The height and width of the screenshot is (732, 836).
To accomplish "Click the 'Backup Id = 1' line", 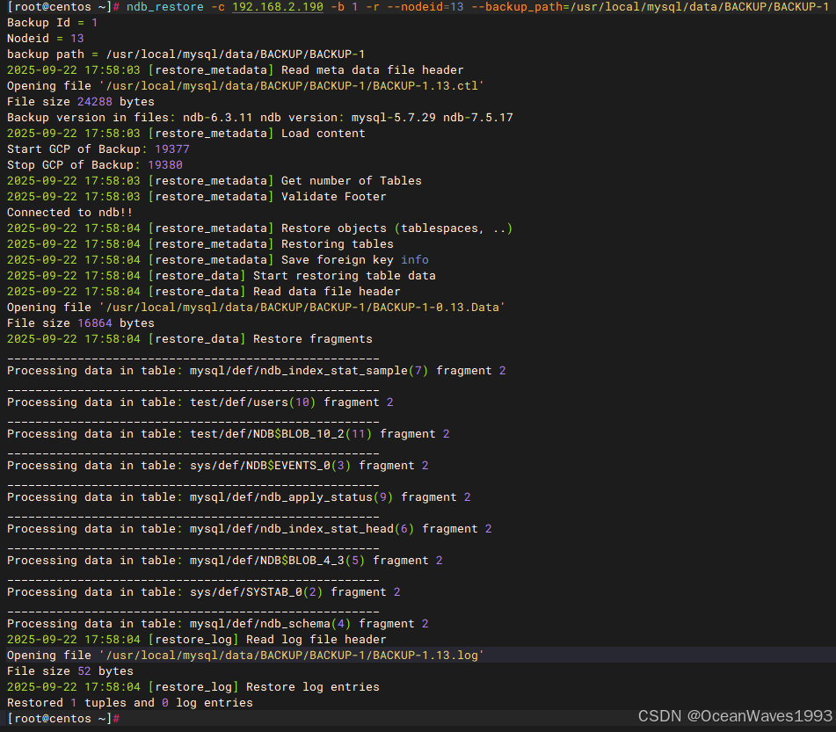I will pyautogui.click(x=52, y=23).
